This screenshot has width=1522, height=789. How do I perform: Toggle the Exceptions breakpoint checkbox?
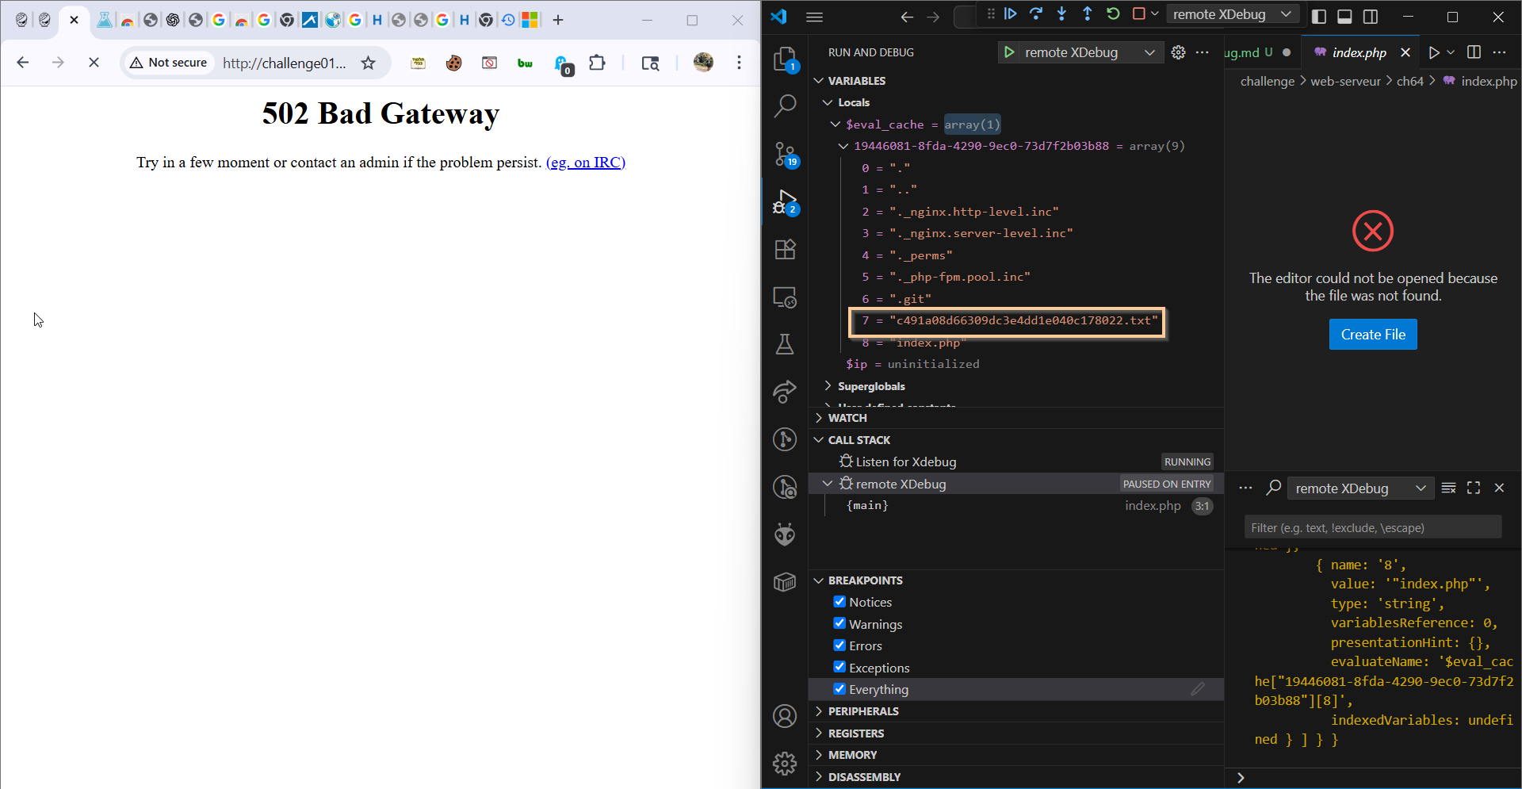pyautogui.click(x=839, y=668)
